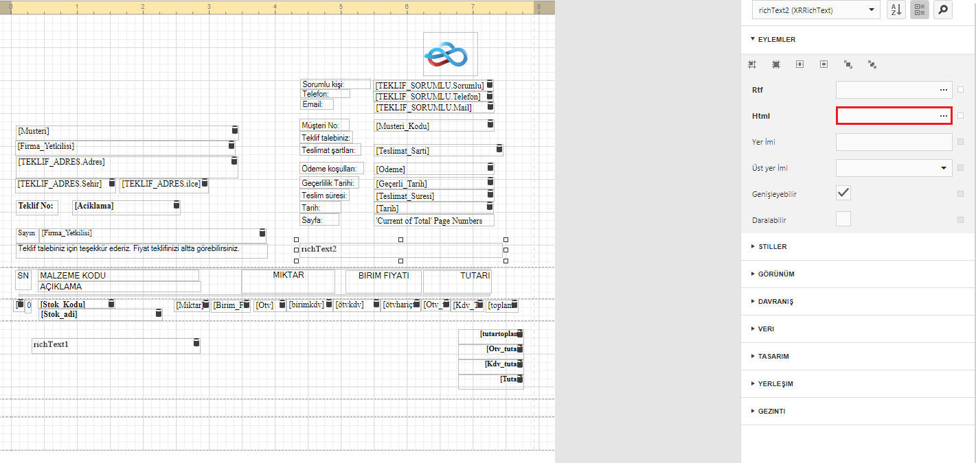Click the categorized view icon

tap(920, 10)
